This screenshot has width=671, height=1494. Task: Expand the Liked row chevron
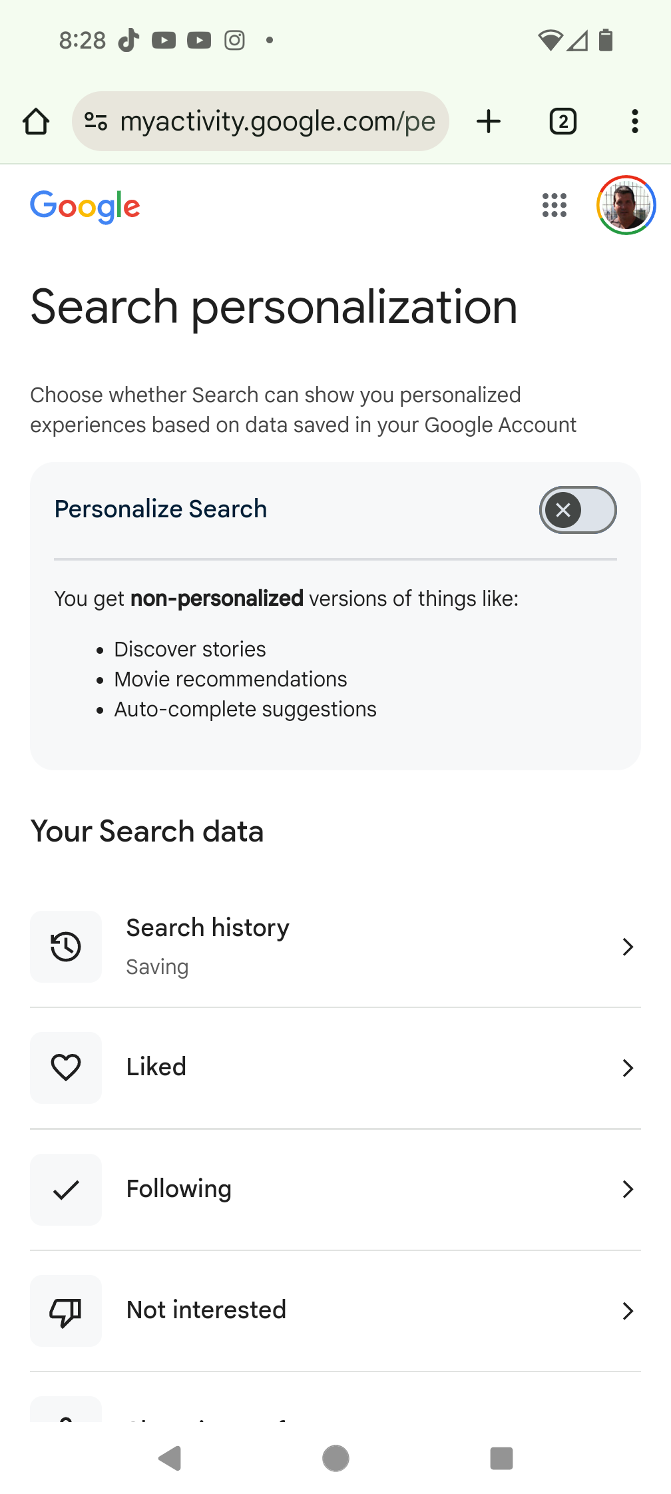tap(627, 1068)
